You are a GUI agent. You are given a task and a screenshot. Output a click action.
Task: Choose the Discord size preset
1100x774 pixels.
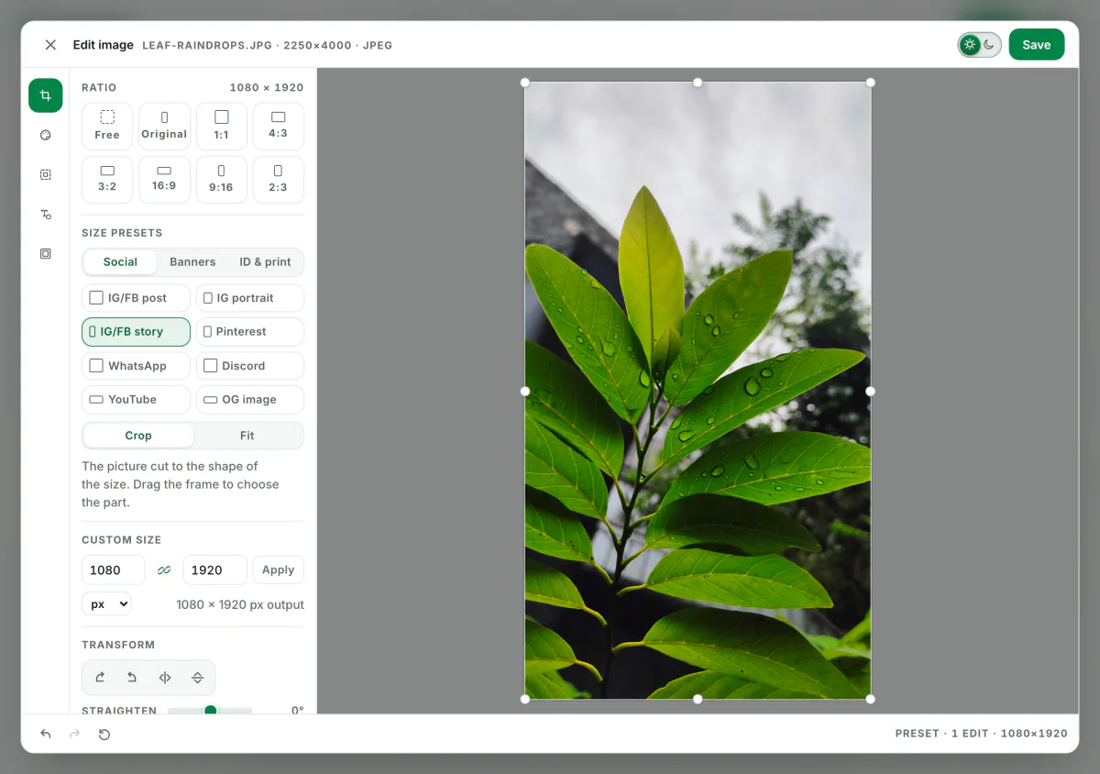(x=249, y=366)
